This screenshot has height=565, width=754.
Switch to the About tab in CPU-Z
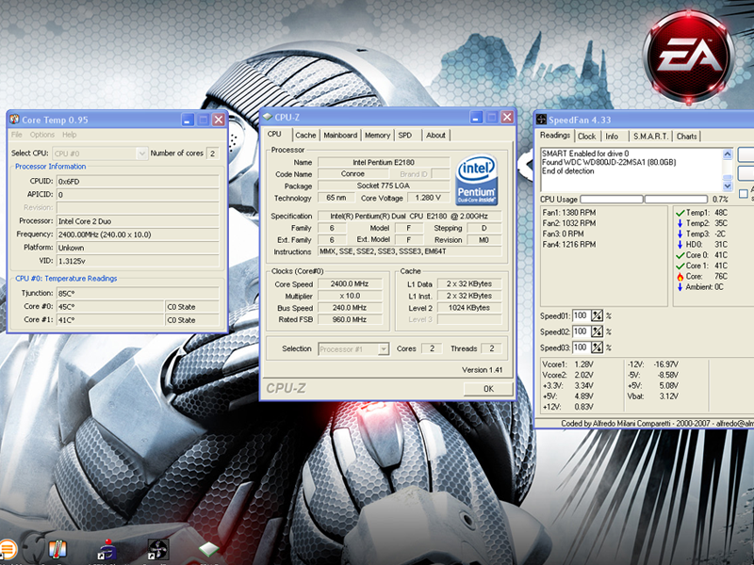435,136
